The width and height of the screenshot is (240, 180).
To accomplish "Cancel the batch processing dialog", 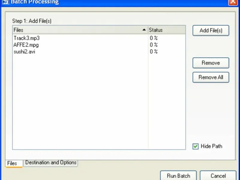I will coord(218,176).
